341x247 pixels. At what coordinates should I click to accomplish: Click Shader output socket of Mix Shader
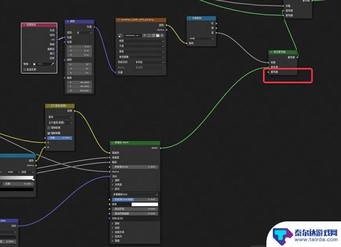point(297,57)
